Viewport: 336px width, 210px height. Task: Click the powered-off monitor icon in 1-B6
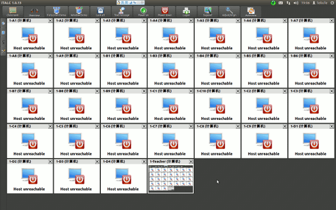pyautogui.click(x=311, y=71)
